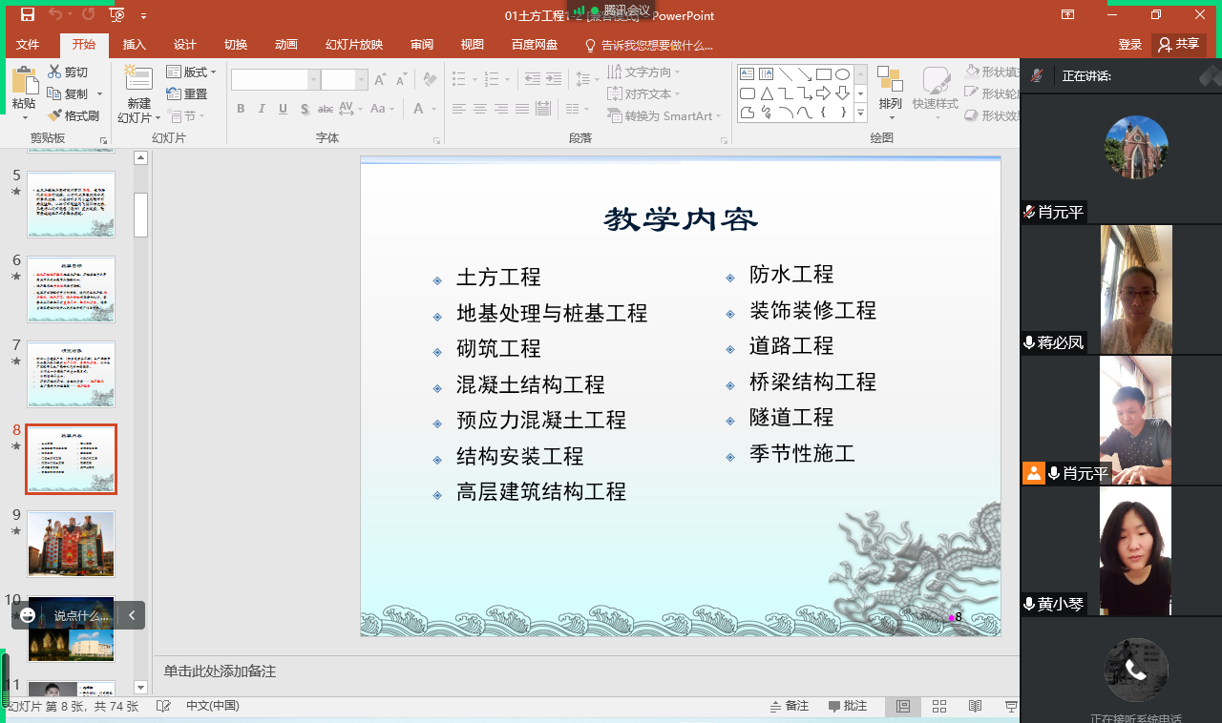Expand the shapes gallery more arrow
This screenshot has width=1222, height=723.
[860, 114]
